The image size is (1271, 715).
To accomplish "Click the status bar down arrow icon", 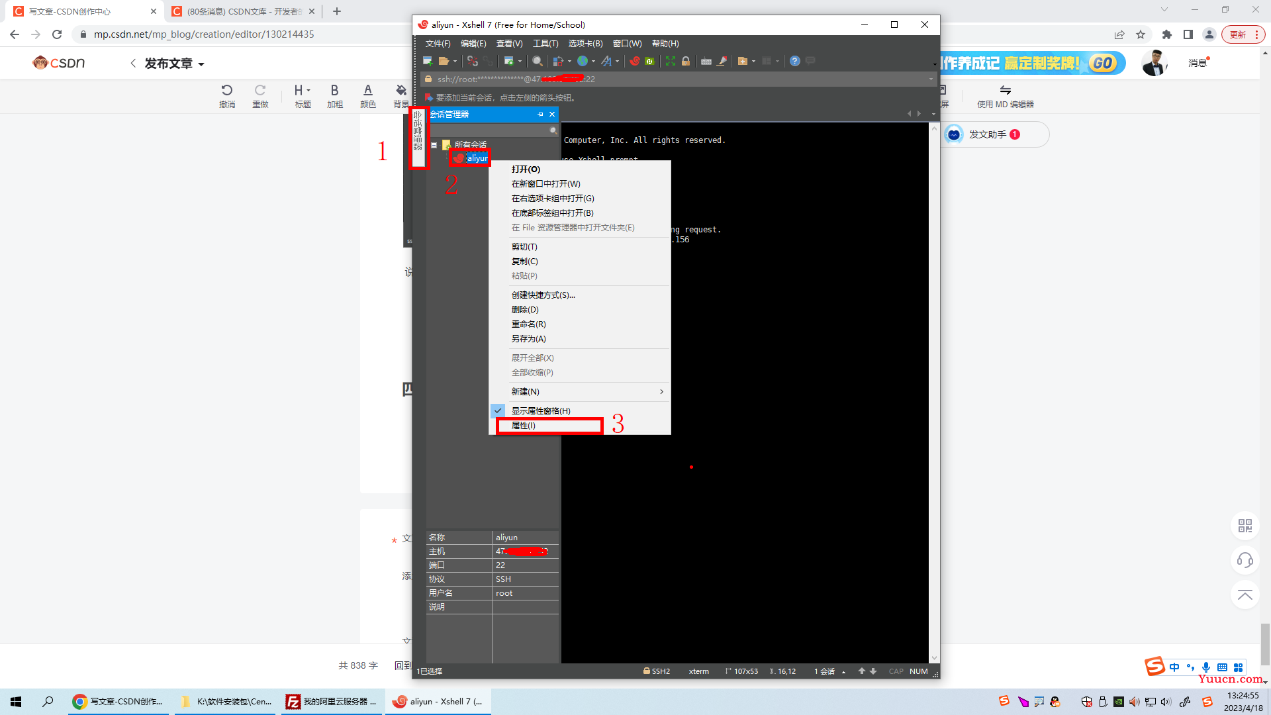I will [873, 671].
